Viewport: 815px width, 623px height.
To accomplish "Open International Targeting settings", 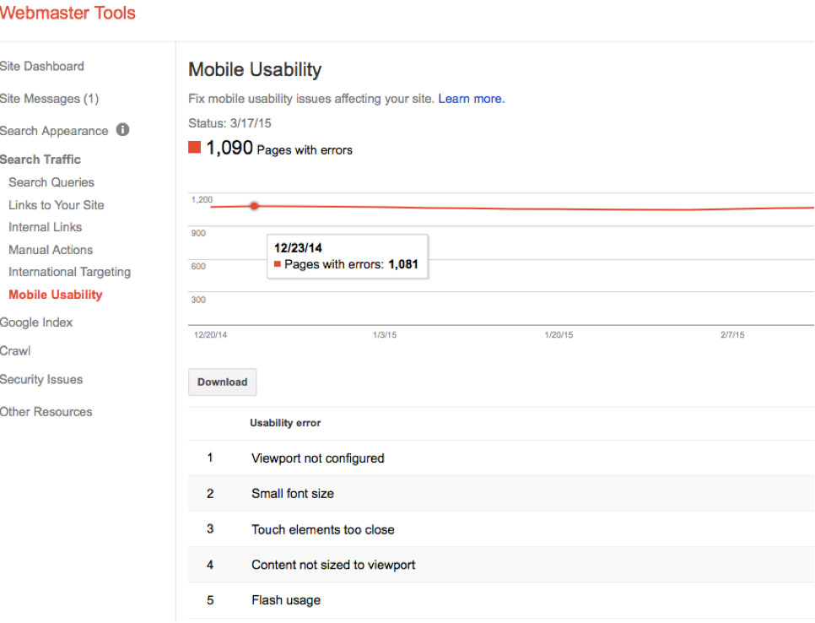I will tap(69, 272).
